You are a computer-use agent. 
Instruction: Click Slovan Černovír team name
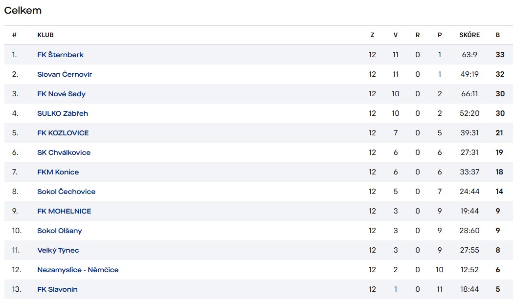(x=65, y=74)
